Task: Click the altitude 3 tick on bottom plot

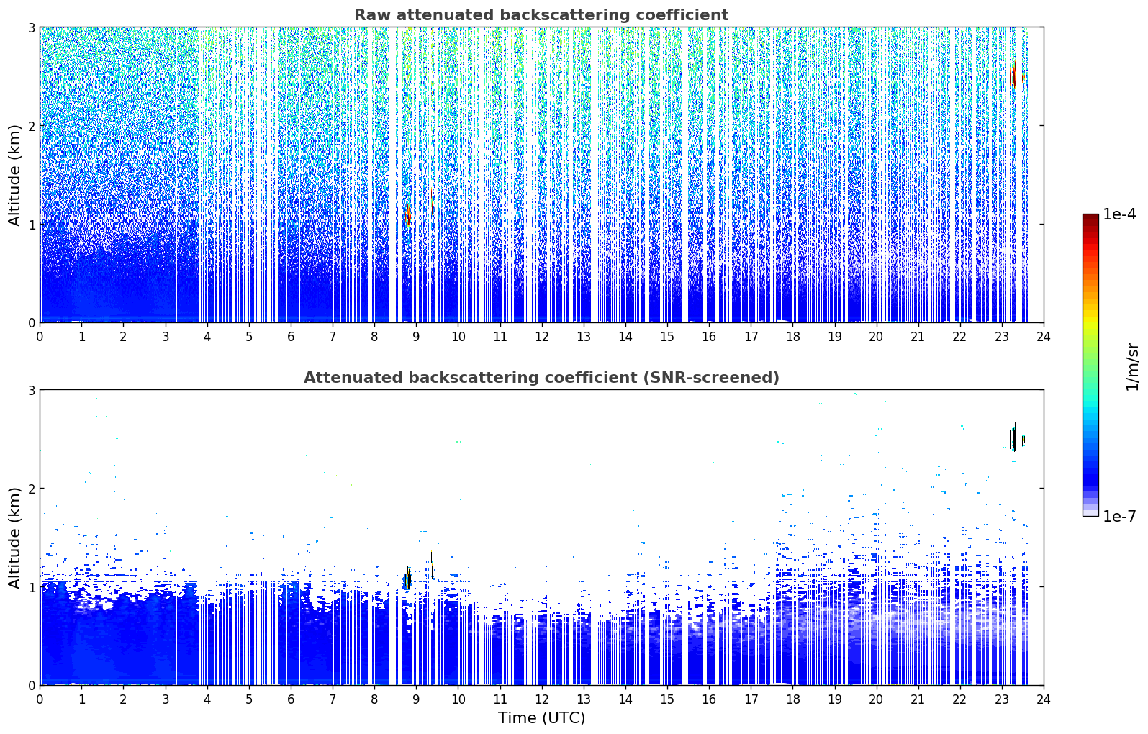Action: click(x=32, y=390)
